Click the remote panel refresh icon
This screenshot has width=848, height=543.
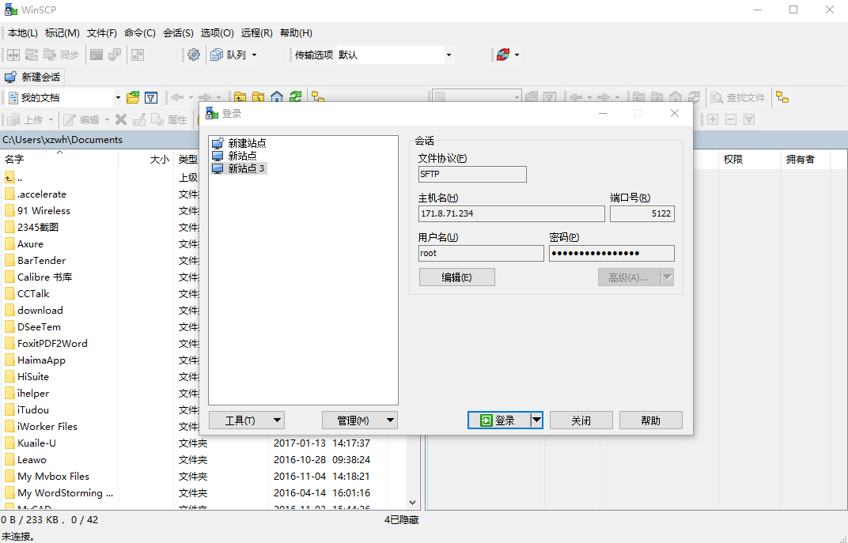pos(694,98)
